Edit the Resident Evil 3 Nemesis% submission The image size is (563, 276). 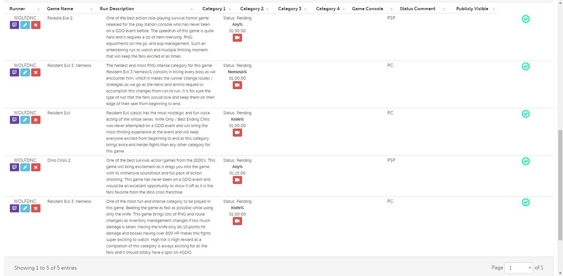(x=25, y=72)
